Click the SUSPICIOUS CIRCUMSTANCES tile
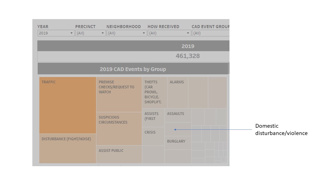Viewport: 321px width, 181px height. pyautogui.click(x=119, y=128)
